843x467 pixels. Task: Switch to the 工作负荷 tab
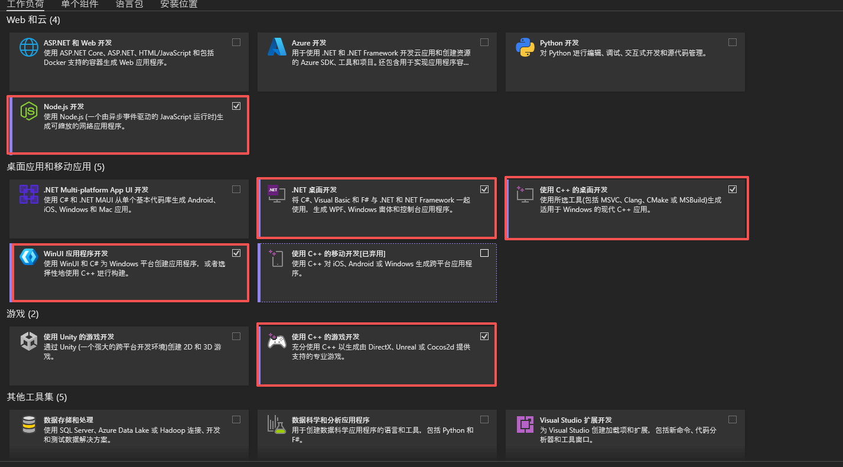[25, 4]
